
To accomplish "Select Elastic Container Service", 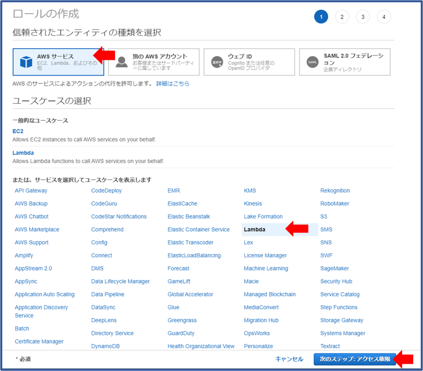I will point(199,229).
